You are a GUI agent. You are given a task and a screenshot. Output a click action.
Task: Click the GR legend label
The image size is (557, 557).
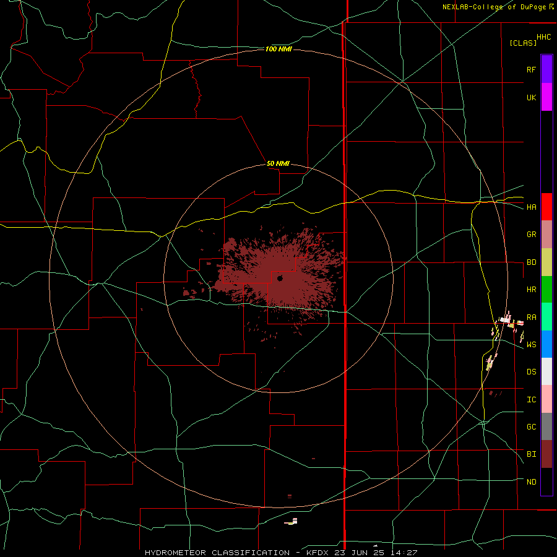click(531, 235)
